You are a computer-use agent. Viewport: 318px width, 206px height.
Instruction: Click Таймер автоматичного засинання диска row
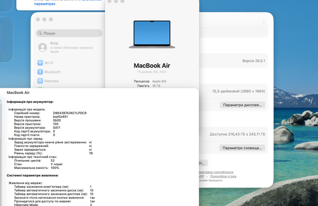54,190
